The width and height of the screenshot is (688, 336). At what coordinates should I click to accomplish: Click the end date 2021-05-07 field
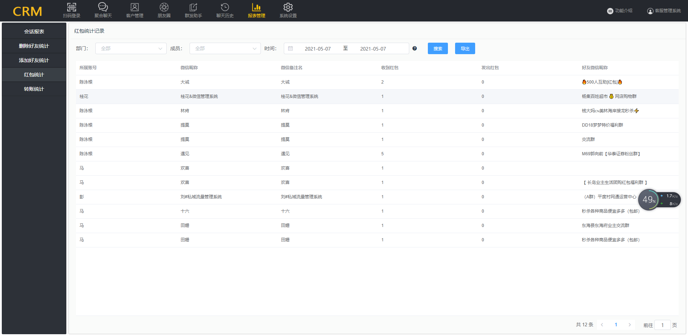click(x=373, y=49)
